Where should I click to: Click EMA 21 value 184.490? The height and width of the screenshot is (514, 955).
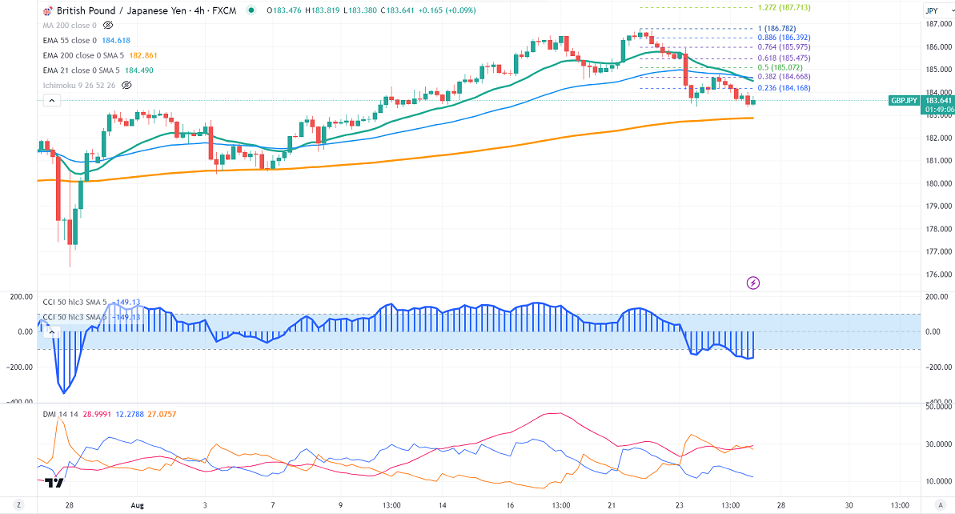pyautogui.click(x=138, y=70)
